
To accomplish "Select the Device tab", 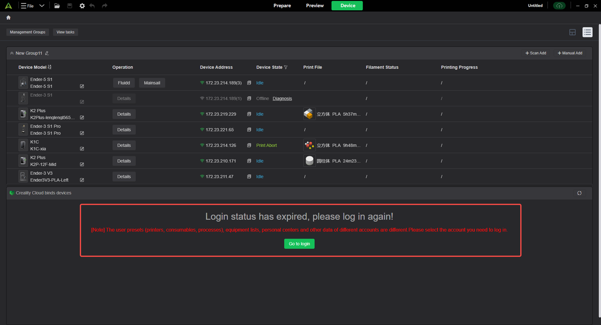I will pyautogui.click(x=347, y=6).
